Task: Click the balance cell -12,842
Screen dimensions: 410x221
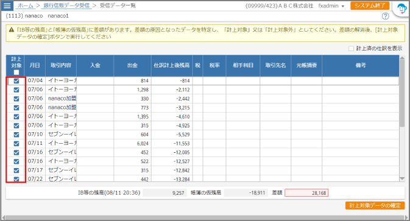Action: [x=172, y=170]
